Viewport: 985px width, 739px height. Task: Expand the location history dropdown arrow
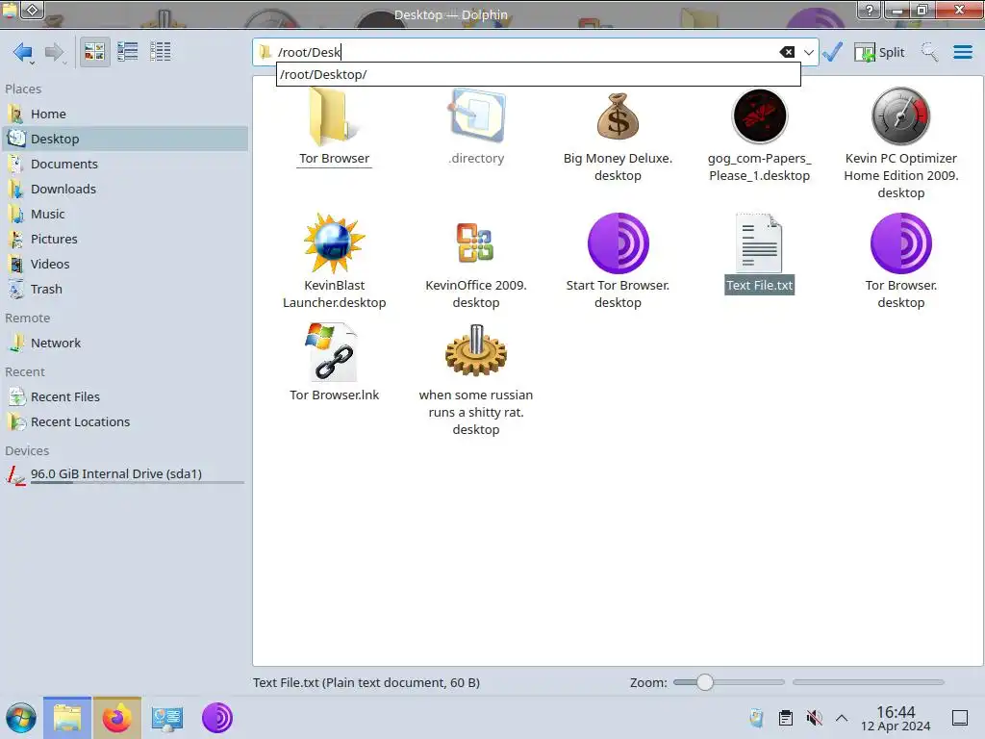[x=808, y=52]
